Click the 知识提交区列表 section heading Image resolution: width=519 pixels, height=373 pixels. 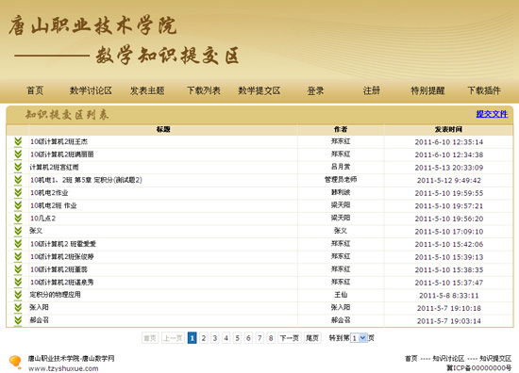point(67,115)
